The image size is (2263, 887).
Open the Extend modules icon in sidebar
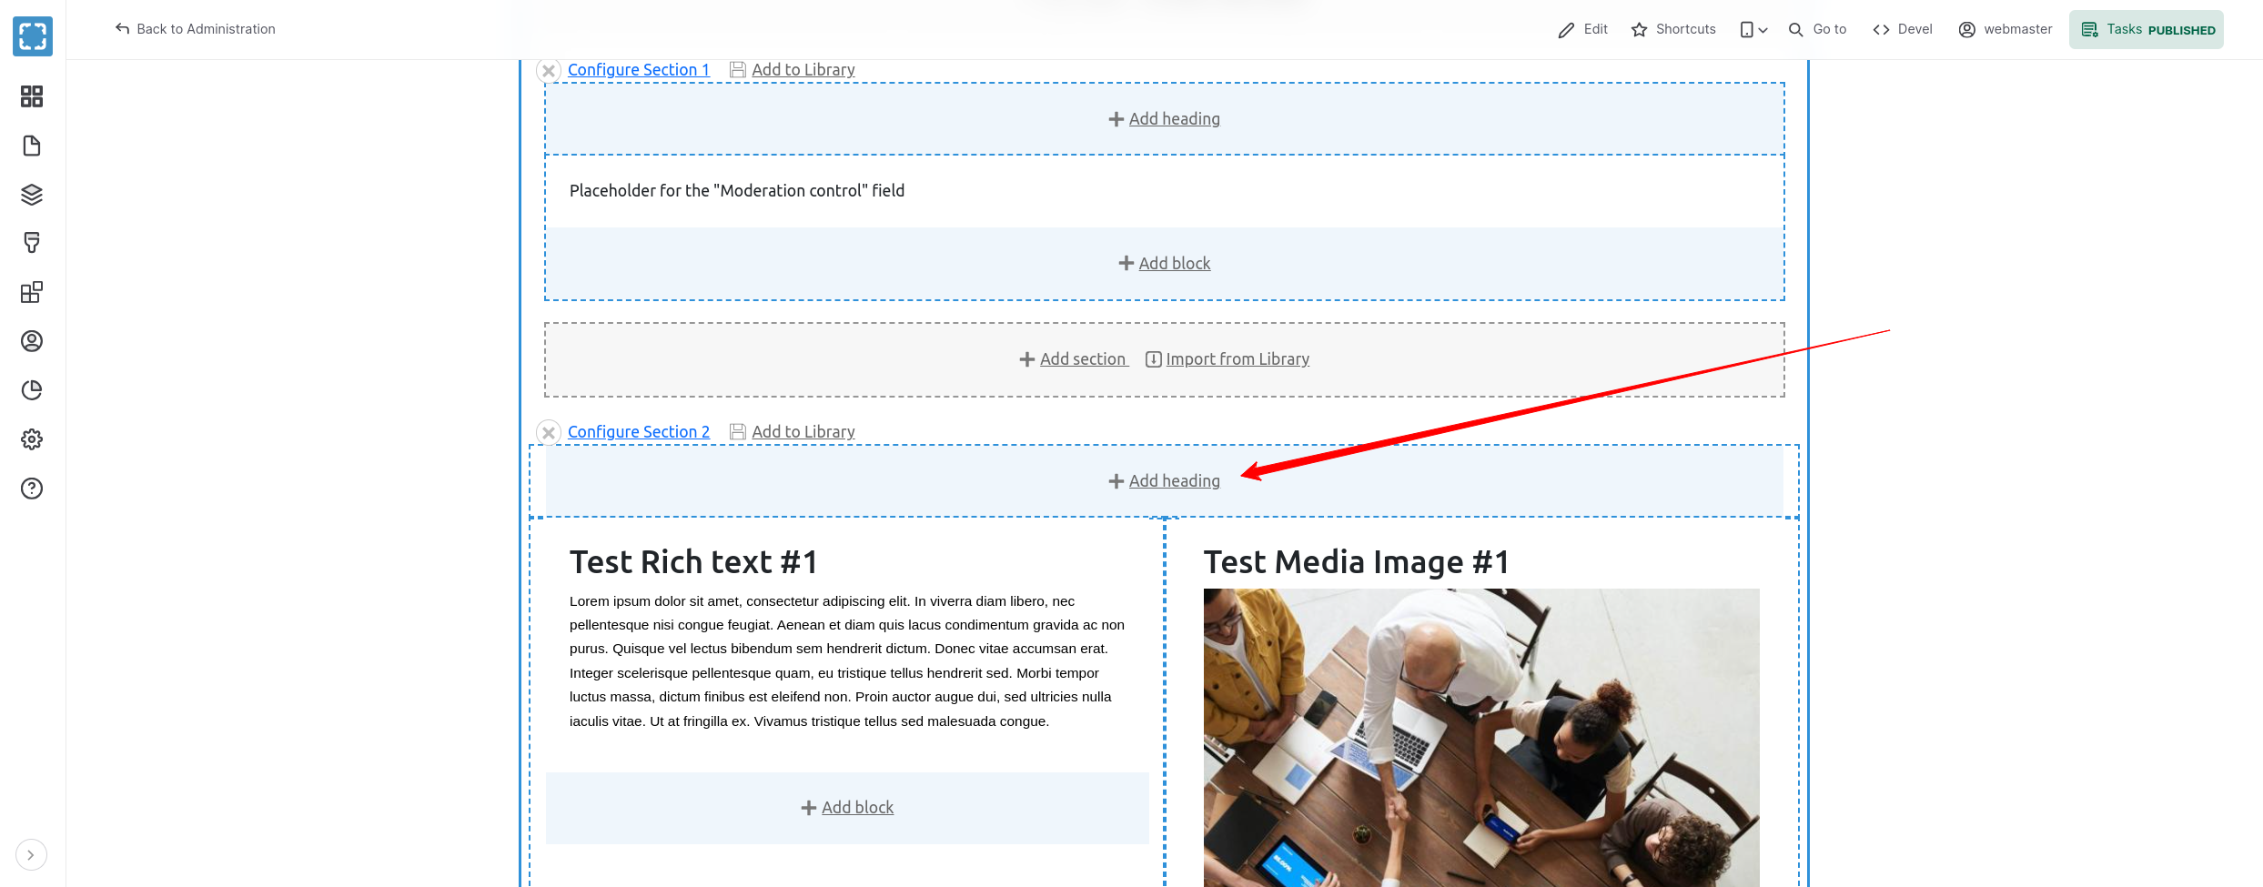click(x=32, y=292)
